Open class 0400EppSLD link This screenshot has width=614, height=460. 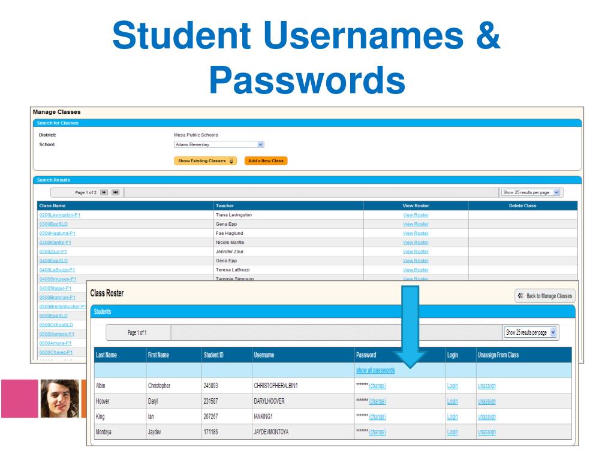point(53,261)
